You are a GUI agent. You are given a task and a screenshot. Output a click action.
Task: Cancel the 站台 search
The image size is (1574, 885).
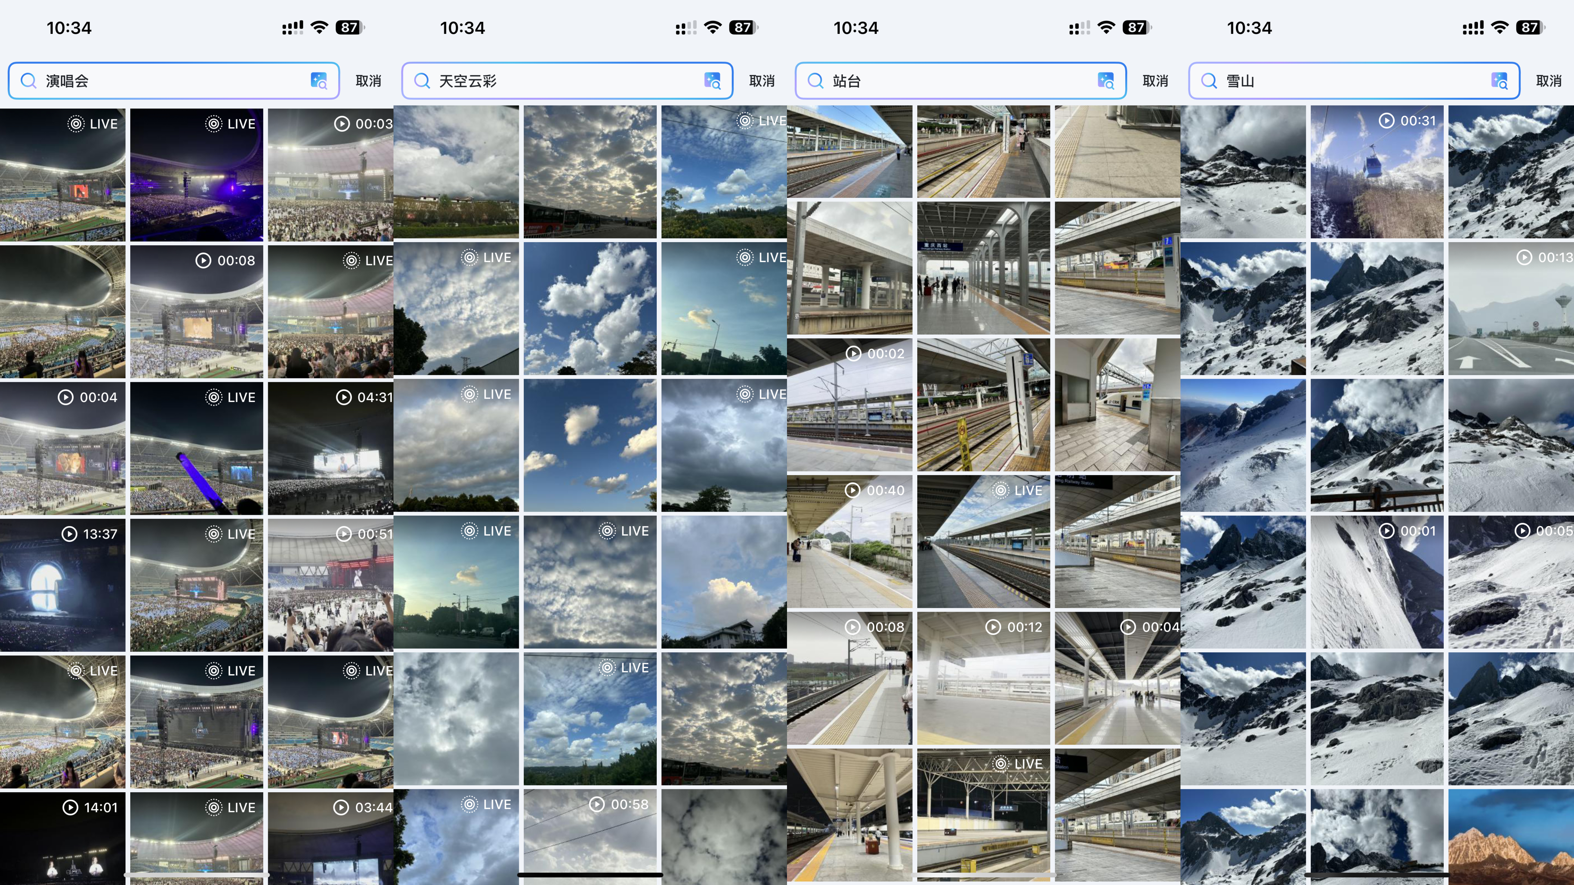coord(1155,81)
